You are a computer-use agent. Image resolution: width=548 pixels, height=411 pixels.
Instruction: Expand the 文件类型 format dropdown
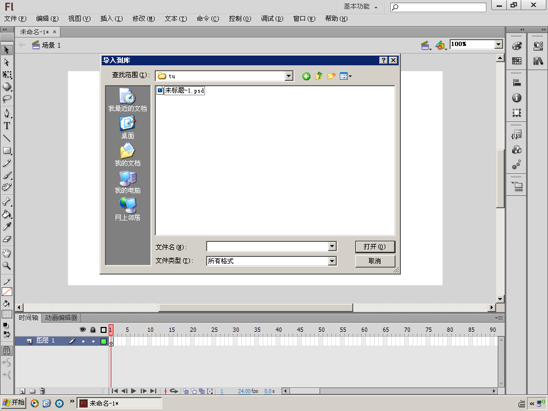[332, 261]
